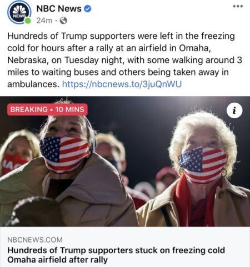
Task: Open the headline about Omaha airfield rally
Action: (x=116, y=255)
